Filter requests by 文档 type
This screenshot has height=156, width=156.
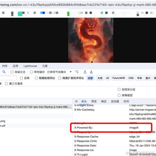(100, 78)
